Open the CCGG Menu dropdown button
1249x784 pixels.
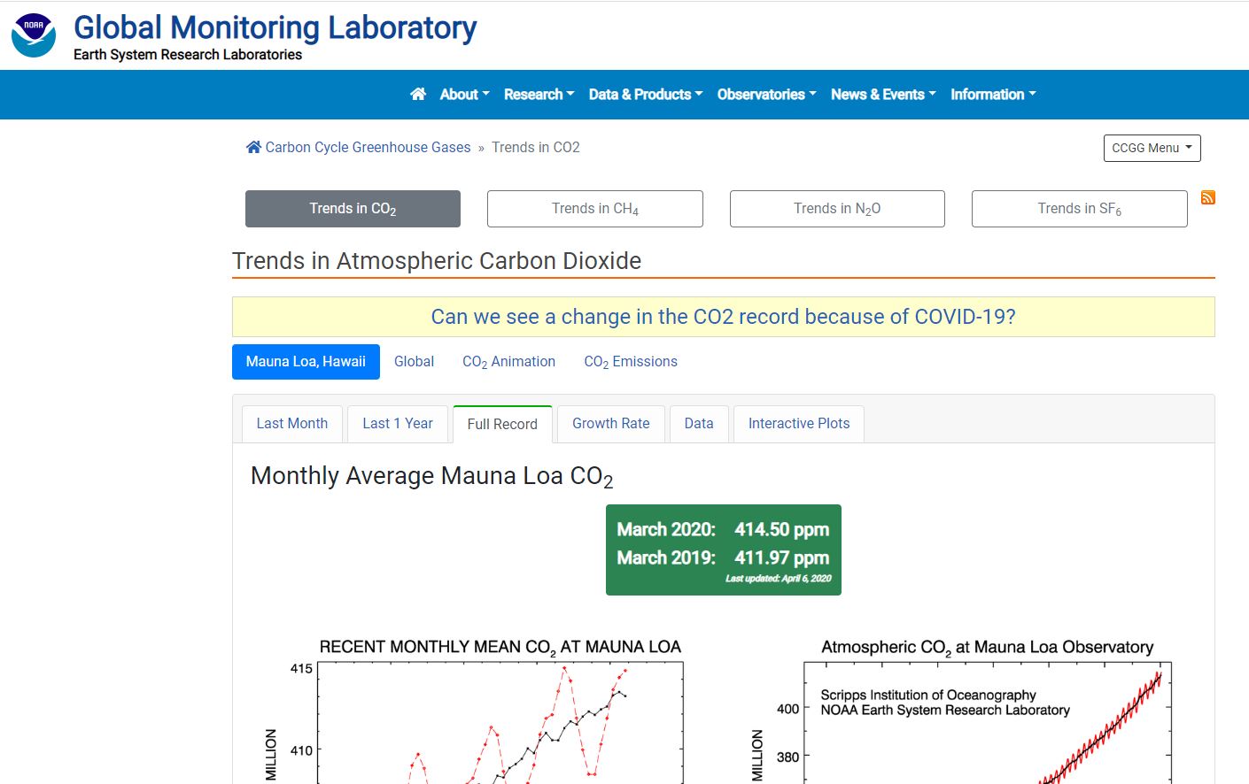[1152, 148]
